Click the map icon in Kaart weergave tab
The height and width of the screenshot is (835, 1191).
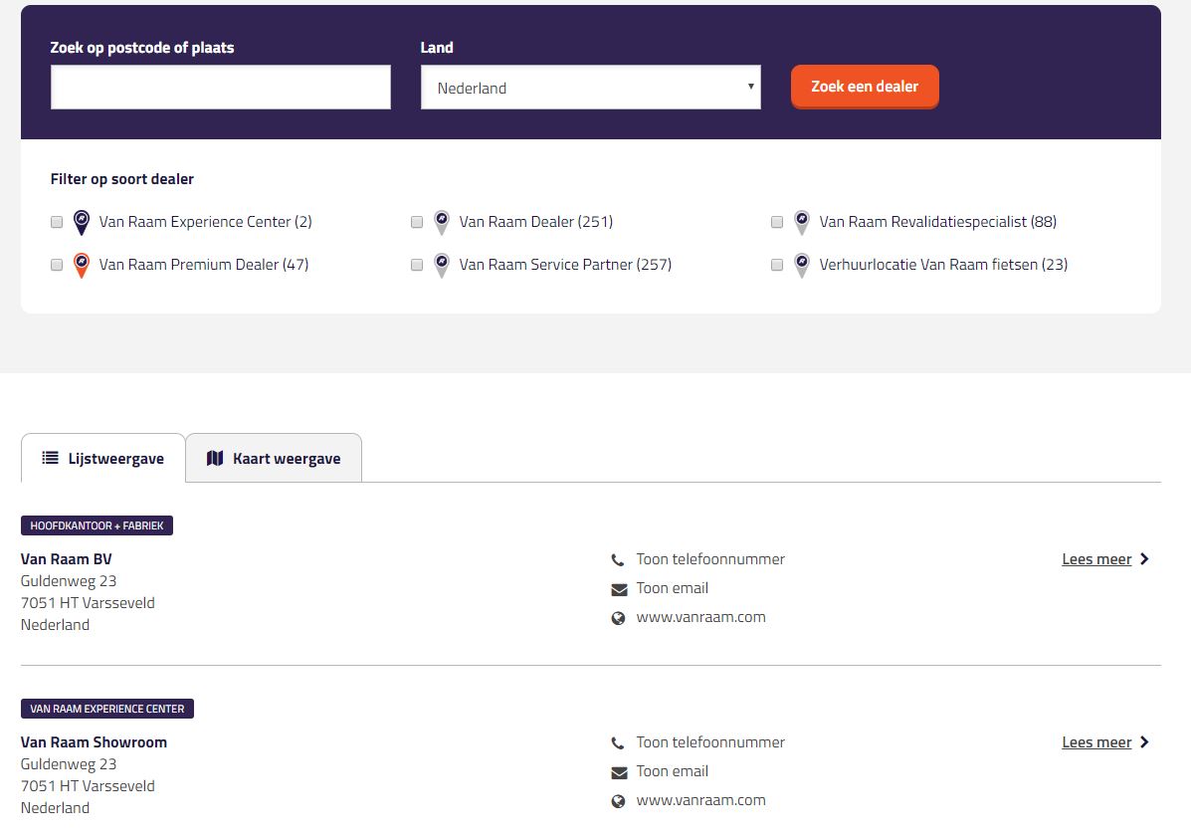pos(215,458)
